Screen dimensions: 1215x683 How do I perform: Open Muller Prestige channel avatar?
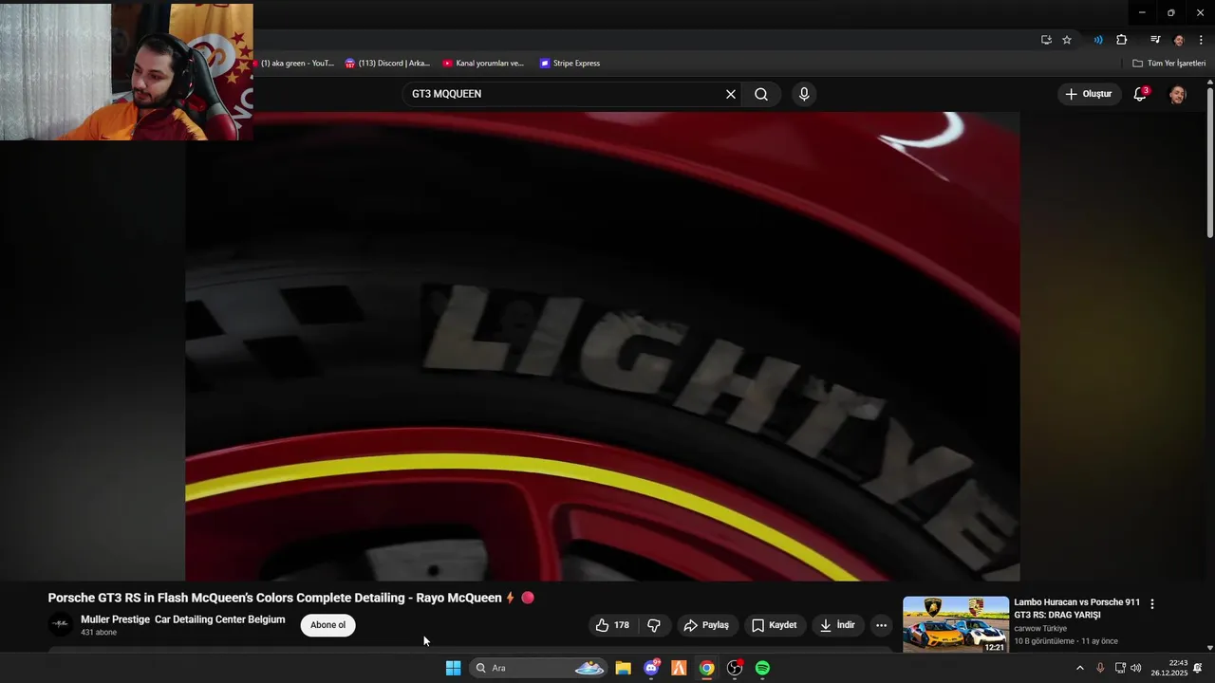coord(61,624)
